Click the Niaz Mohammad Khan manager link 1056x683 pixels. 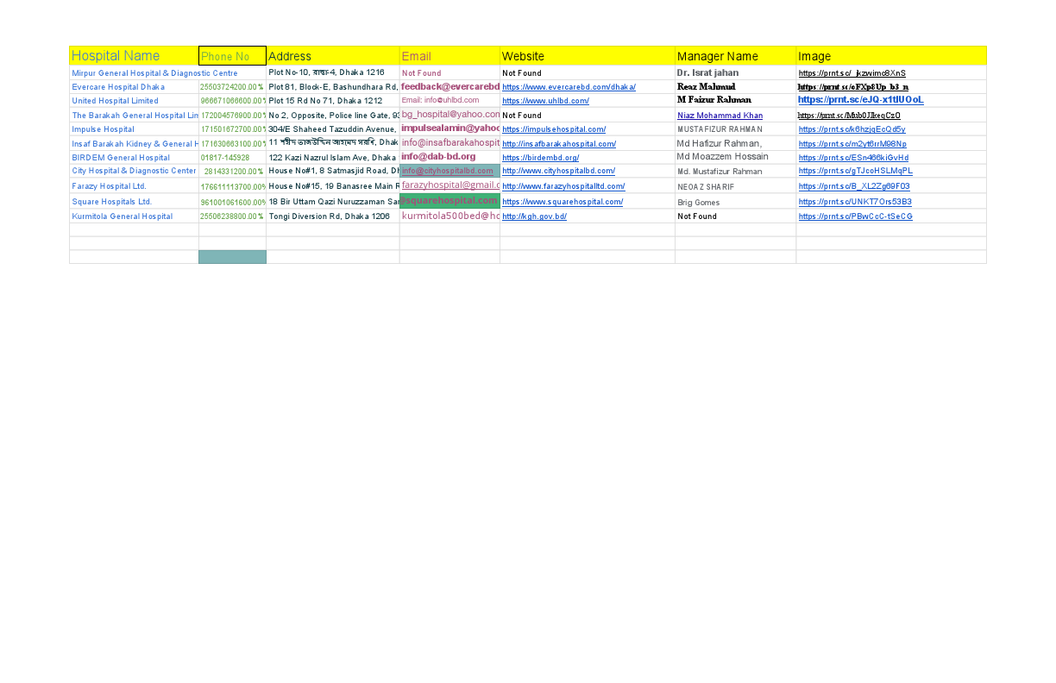pos(720,115)
